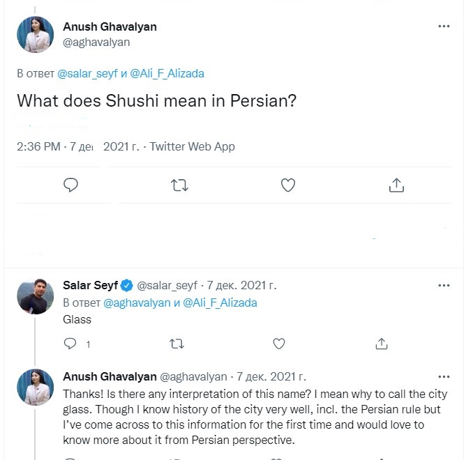Click Salar Seyf's display name

[89, 285]
